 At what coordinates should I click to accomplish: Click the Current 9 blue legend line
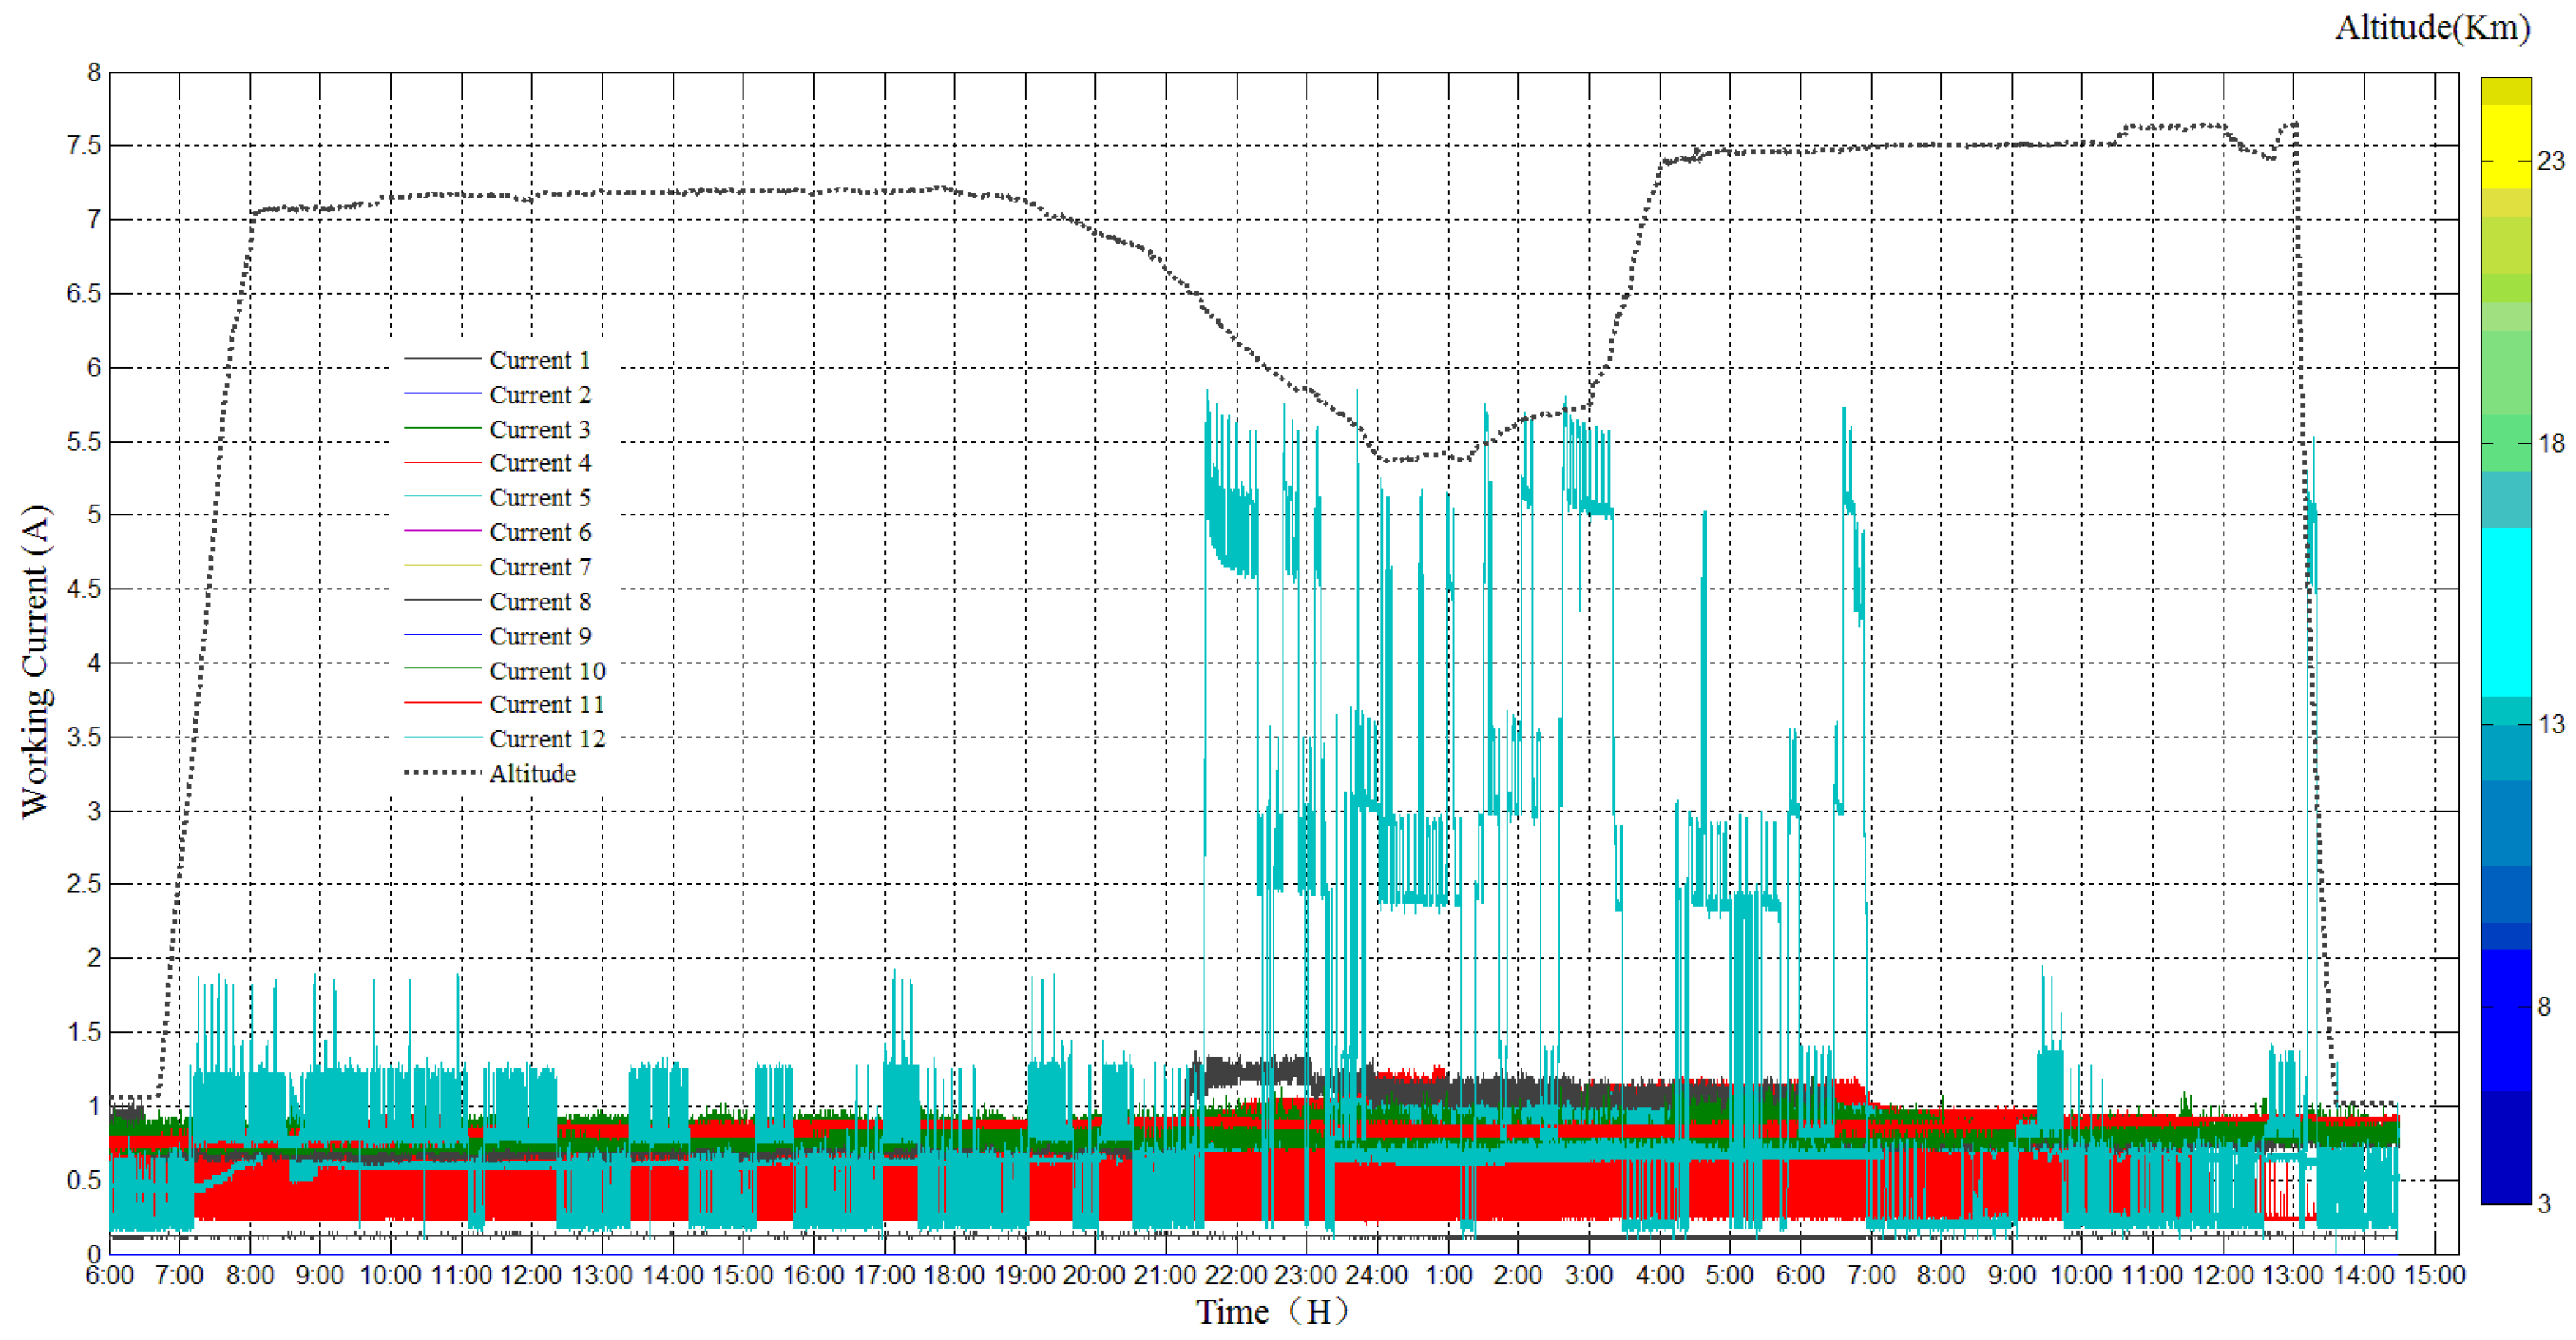tap(443, 636)
